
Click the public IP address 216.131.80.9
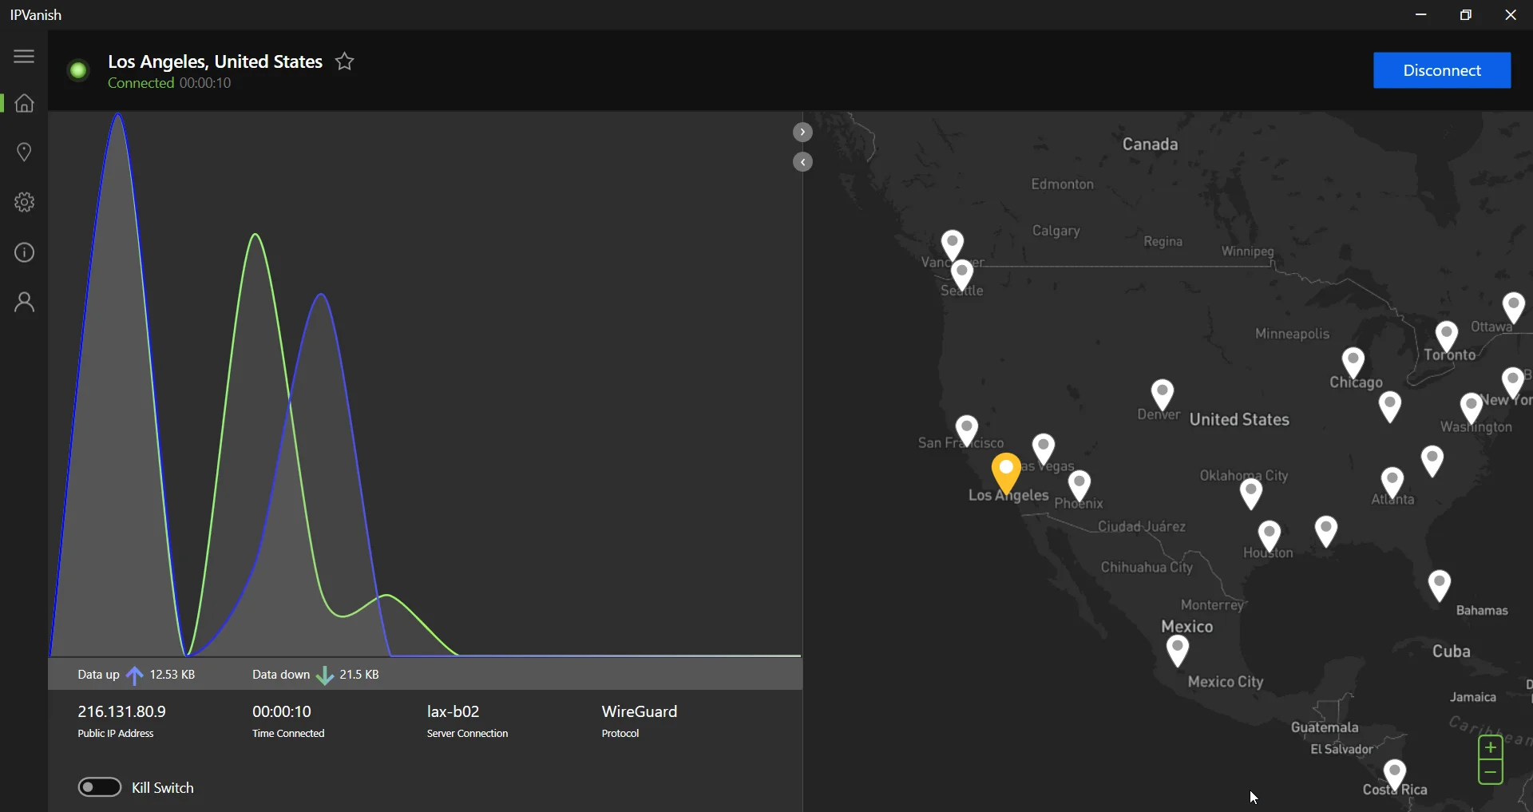pyautogui.click(x=121, y=711)
